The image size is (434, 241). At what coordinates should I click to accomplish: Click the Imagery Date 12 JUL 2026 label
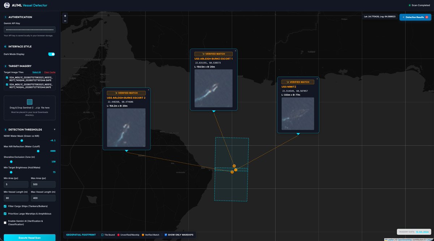tap(414, 232)
